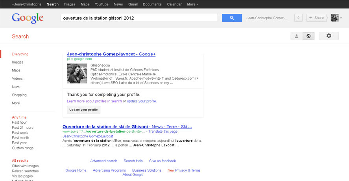Open Ouverture de la station de ski result
The height and width of the screenshot is (181, 349).
click(x=127, y=126)
